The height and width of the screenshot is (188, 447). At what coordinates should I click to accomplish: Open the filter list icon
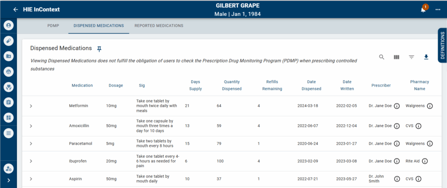point(411,57)
